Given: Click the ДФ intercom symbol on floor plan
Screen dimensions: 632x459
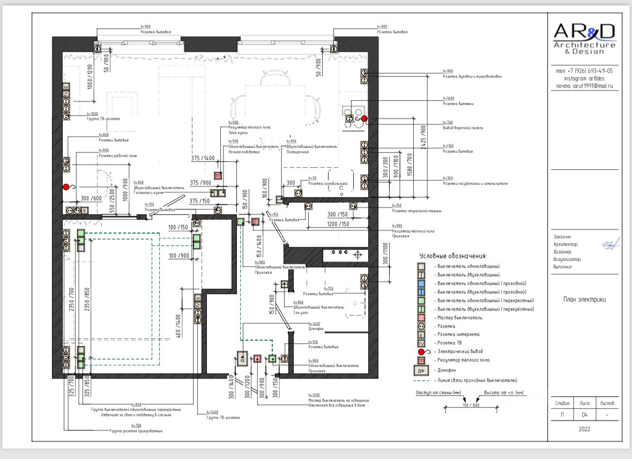Looking at the screenshot, I should [x=242, y=358].
